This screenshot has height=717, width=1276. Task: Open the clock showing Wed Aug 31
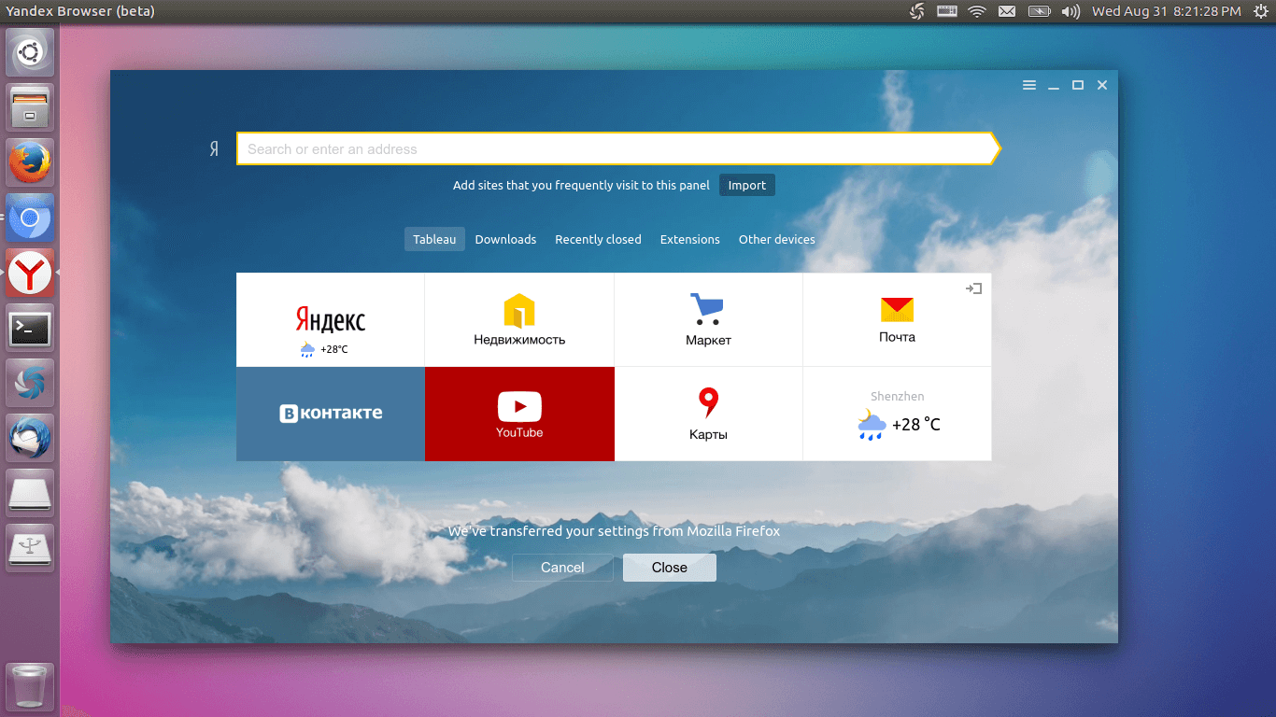[1167, 11]
